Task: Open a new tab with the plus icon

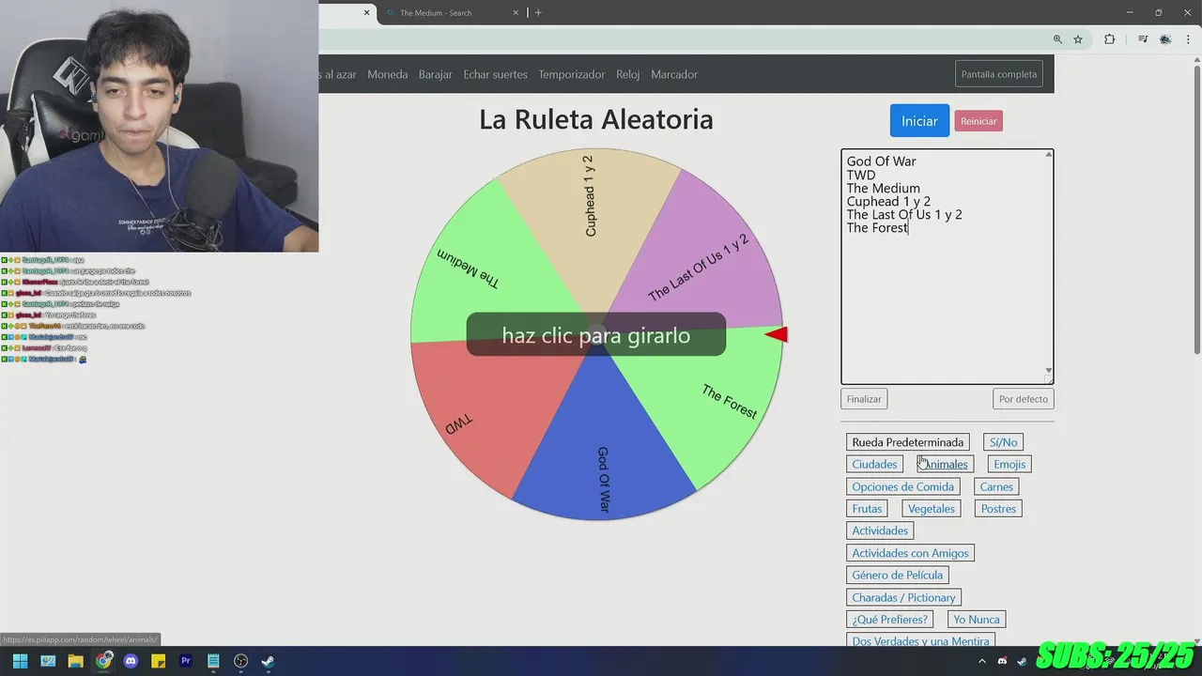Action: 538,12
